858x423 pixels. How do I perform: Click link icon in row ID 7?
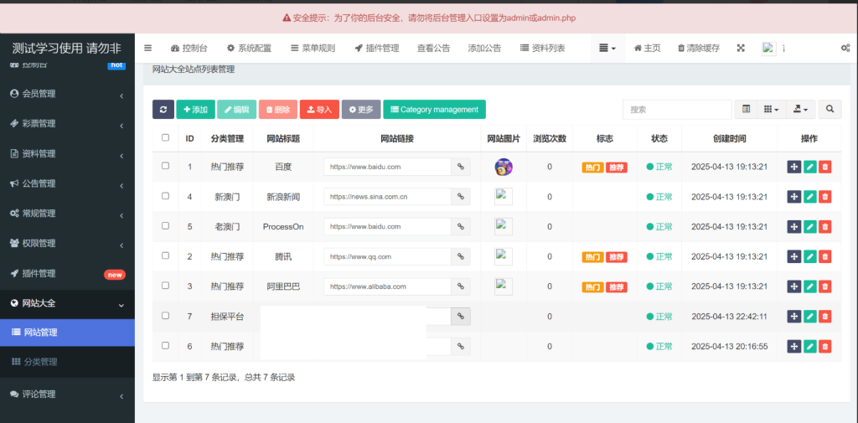coord(461,317)
